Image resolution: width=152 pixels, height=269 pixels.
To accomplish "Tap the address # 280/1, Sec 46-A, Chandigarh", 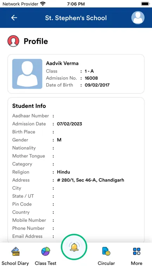I will coord(91,180).
